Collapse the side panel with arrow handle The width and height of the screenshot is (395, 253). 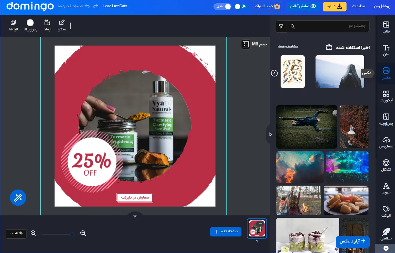click(270, 134)
